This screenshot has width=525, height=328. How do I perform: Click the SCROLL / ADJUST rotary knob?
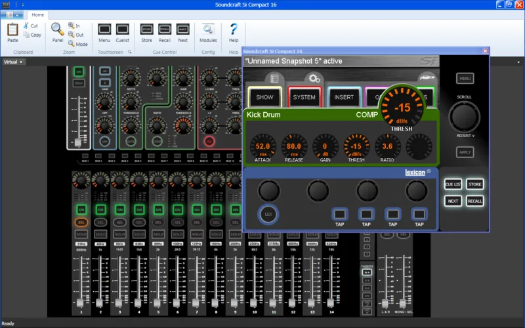tap(465, 117)
